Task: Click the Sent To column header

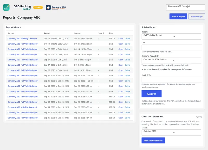Action: [102, 33]
